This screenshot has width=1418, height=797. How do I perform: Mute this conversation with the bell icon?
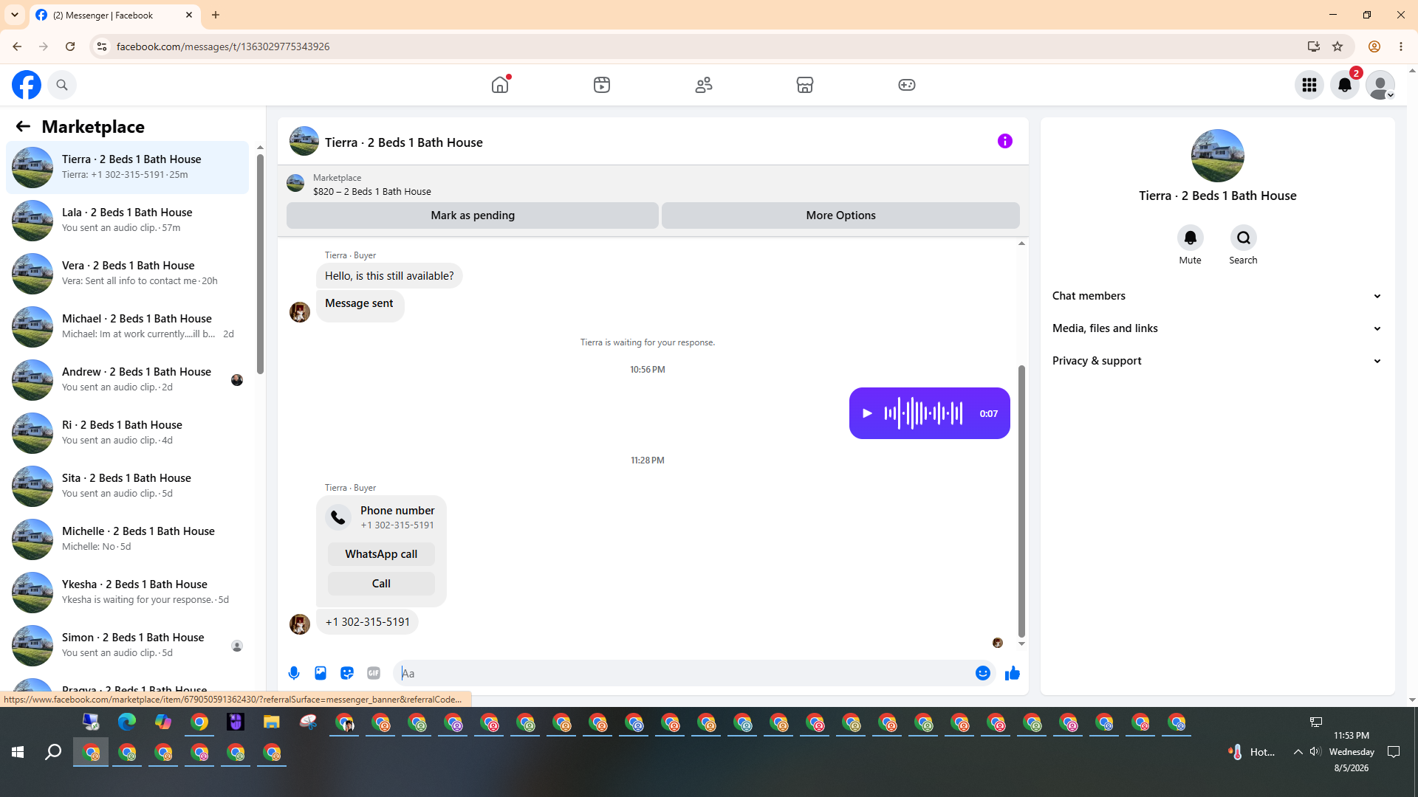1191,238
